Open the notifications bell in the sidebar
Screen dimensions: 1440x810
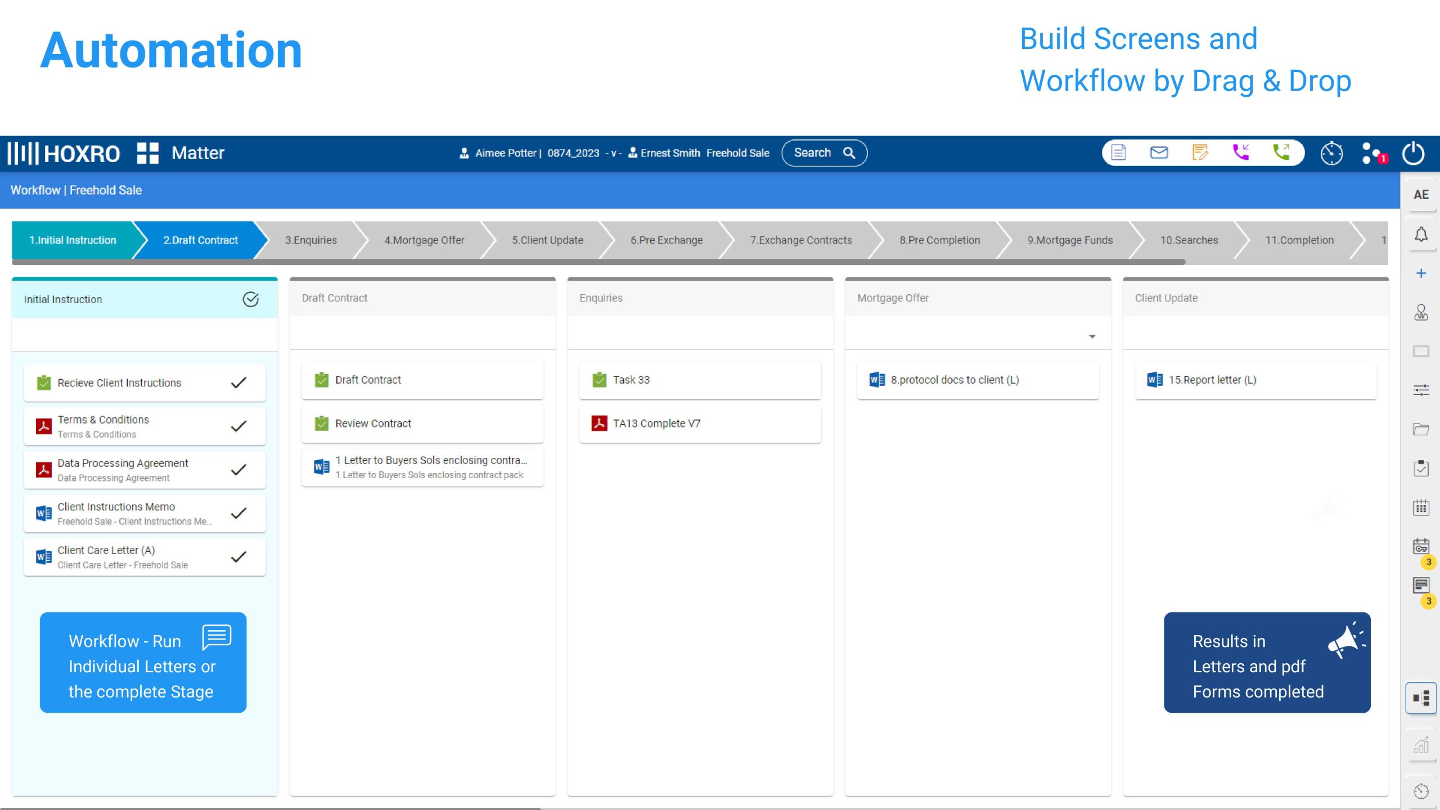[x=1421, y=234]
